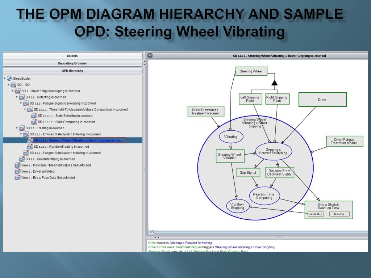Select the Steering Wheel Vibration object
The width and height of the screenshot is (371, 278).
pyautogui.click(x=230, y=156)
